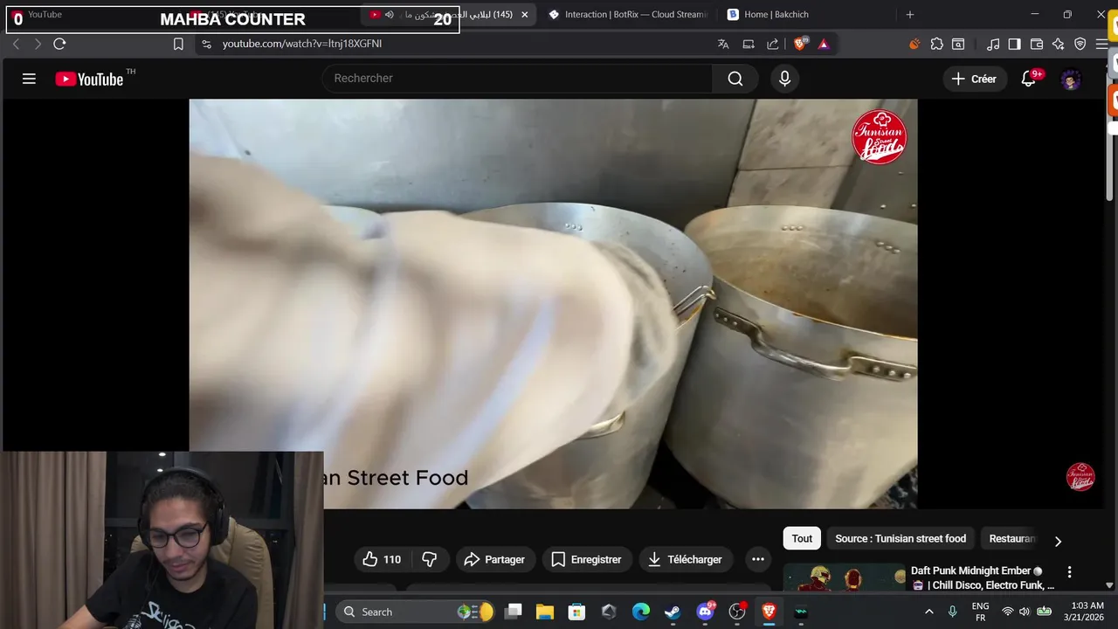Open the Daft Punk Midnight Ember video thumbnail

(x=845, y=578)
